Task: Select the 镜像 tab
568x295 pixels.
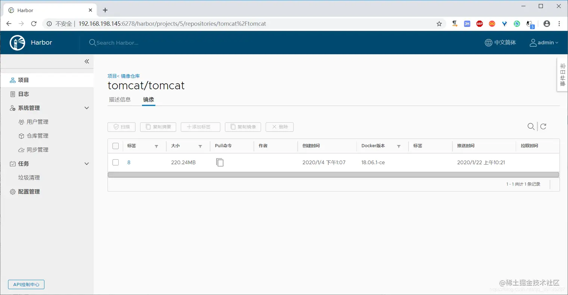Action: [148, 100]
